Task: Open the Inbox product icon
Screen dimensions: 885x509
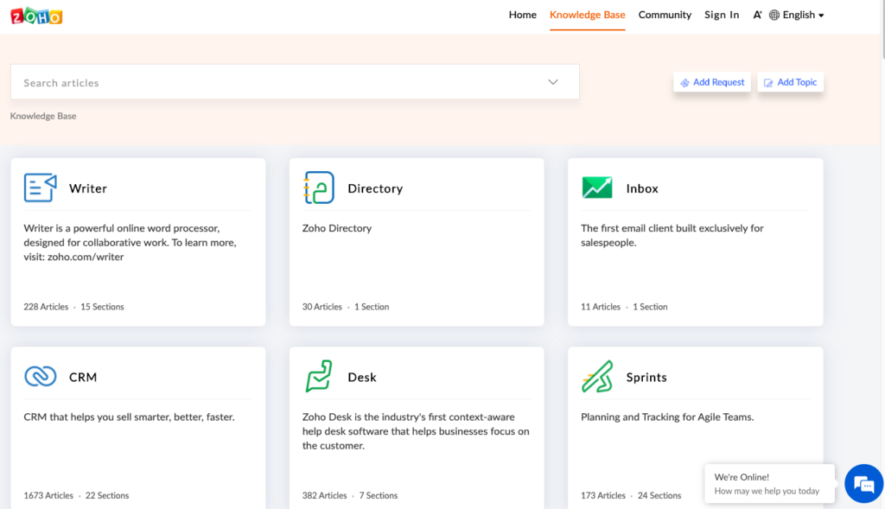Action: (597, 188)
